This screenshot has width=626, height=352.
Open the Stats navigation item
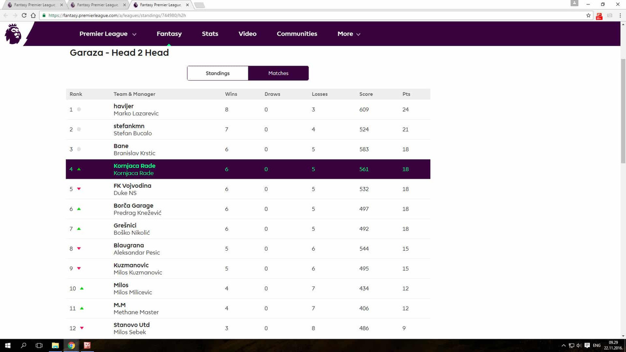pyautogui.click(x=210, y=34)
